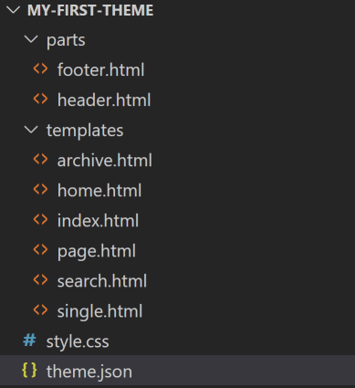Select the theme.json file
Screen dimensions: 355x388
coord(177,371)
